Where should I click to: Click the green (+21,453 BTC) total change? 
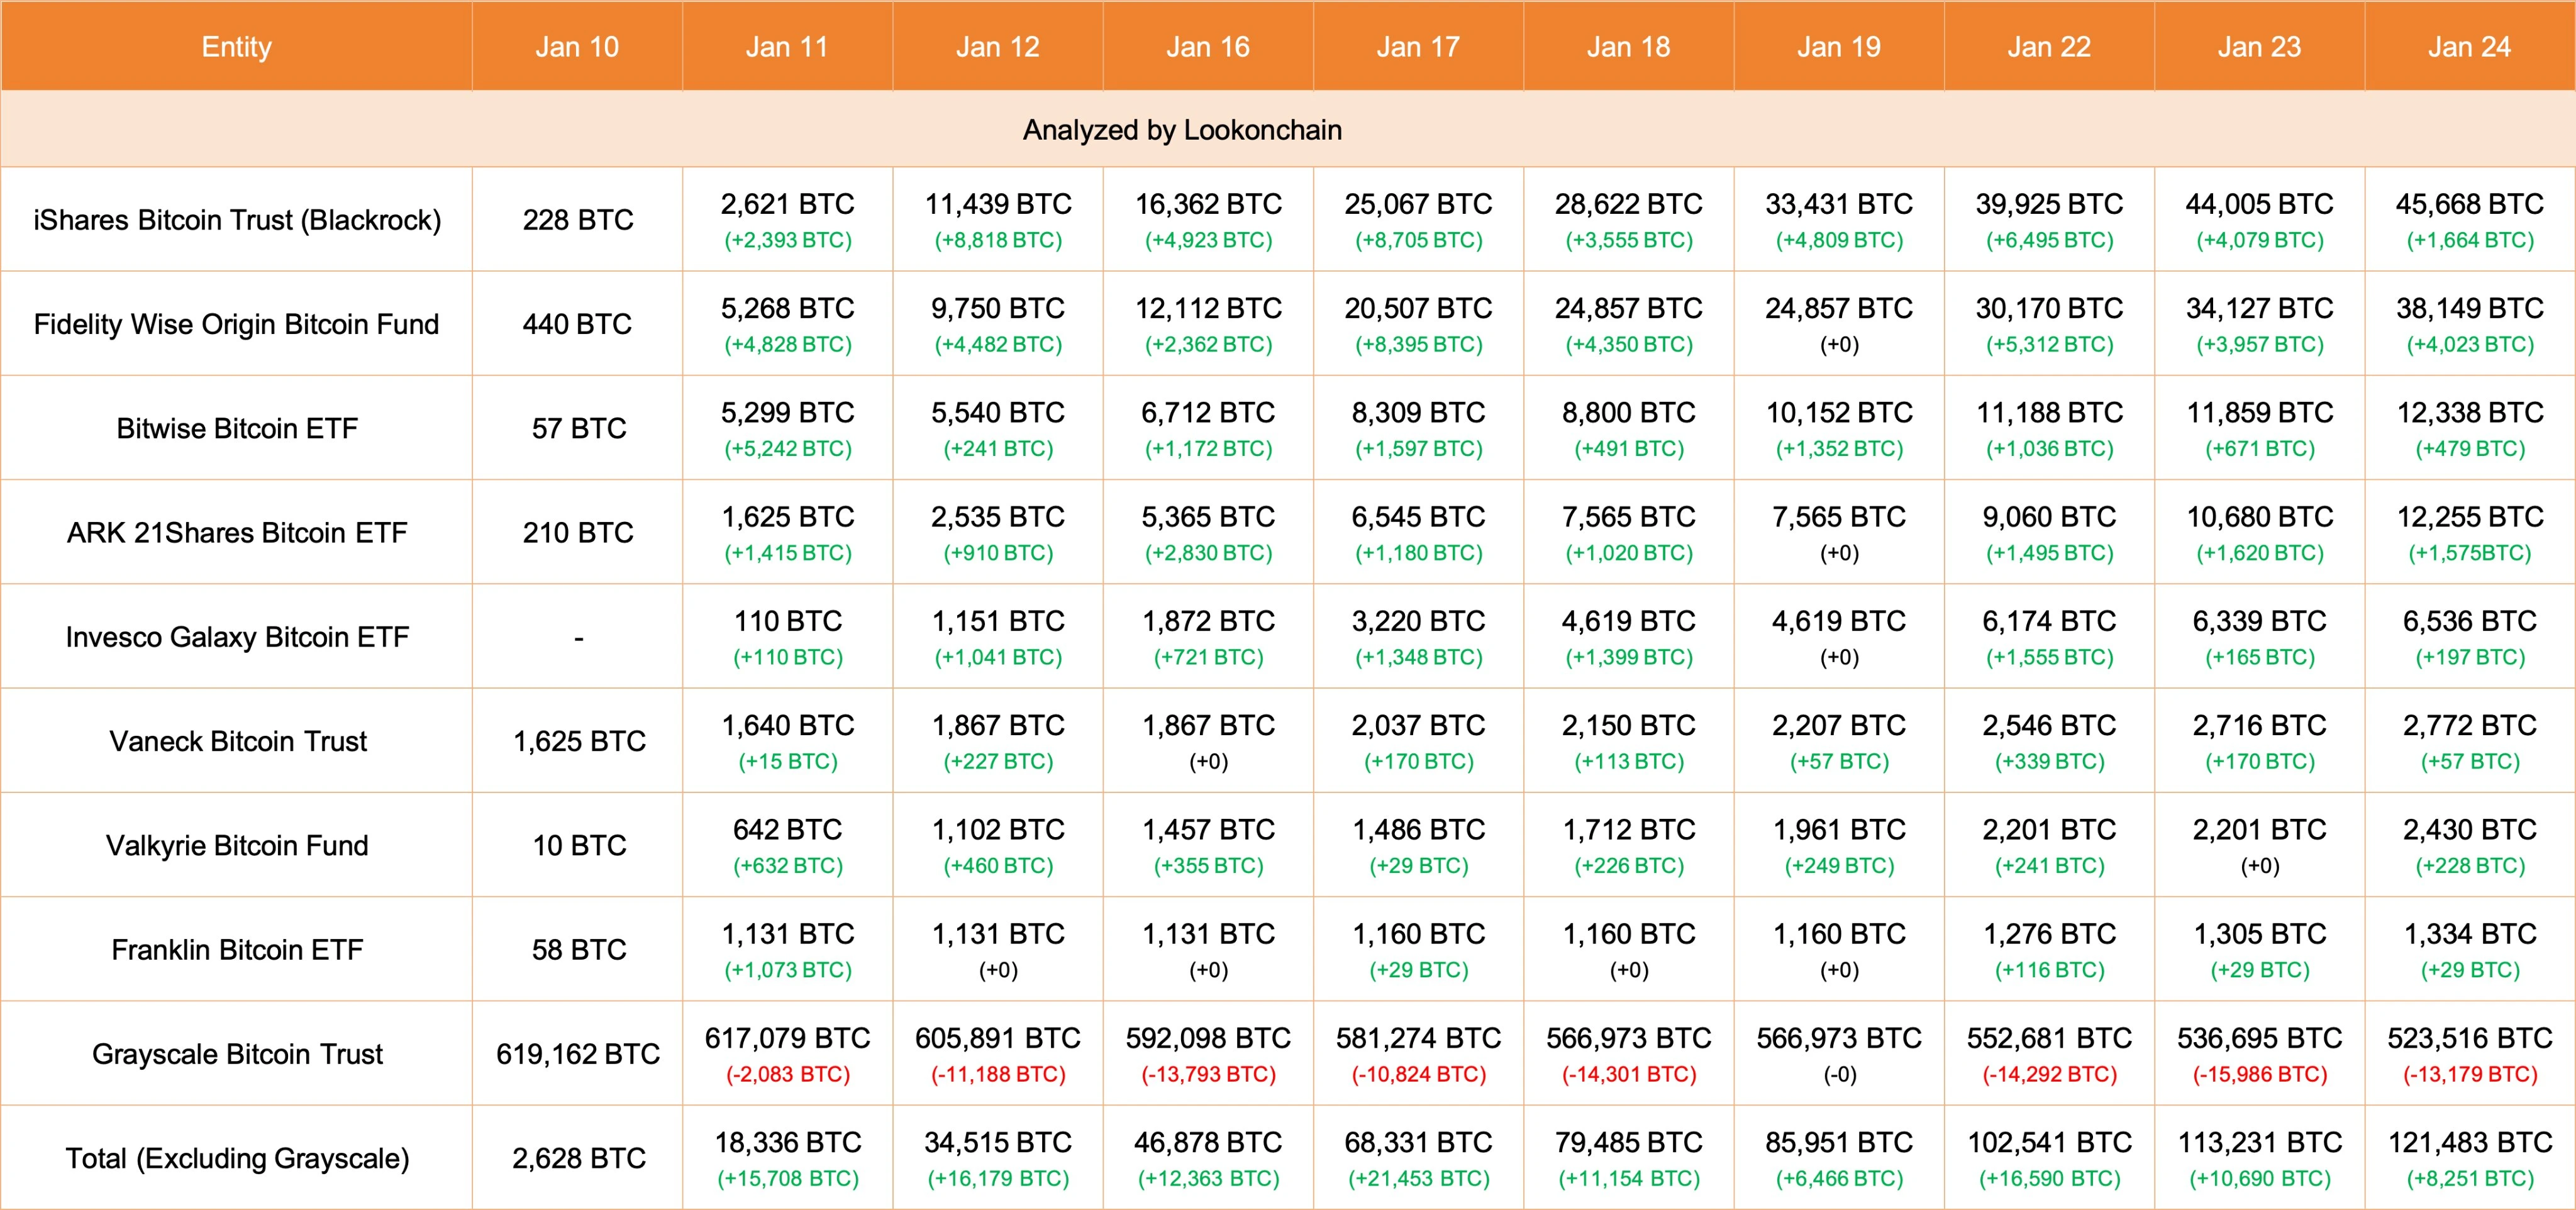click(x=1418, y=1179)
